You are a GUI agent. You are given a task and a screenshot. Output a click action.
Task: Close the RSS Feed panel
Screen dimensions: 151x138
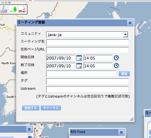121,132
